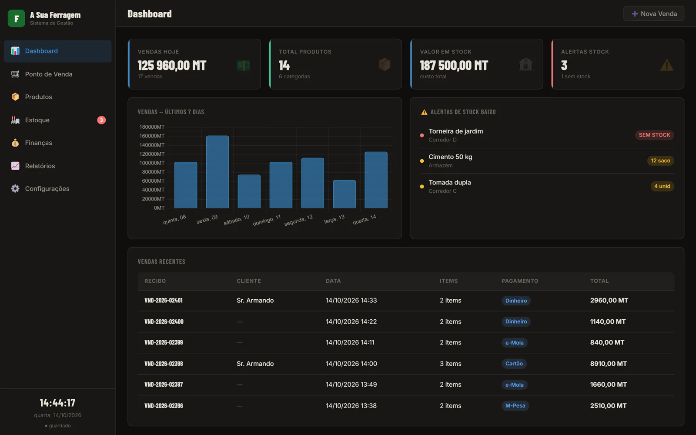This screenshot has width=696, height=435.
Task: Open the Relatórios page
Action: coord(58,166)
